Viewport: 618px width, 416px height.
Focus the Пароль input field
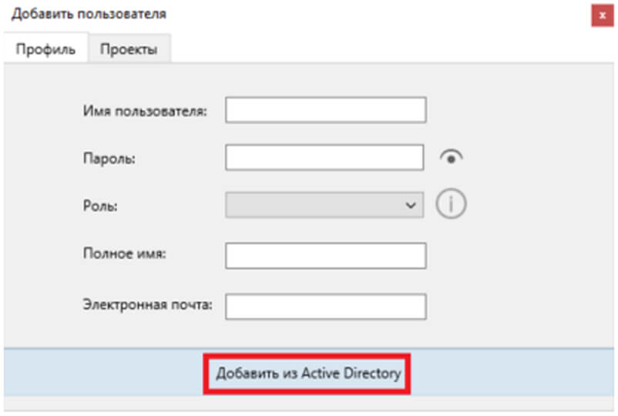(324, 158)
